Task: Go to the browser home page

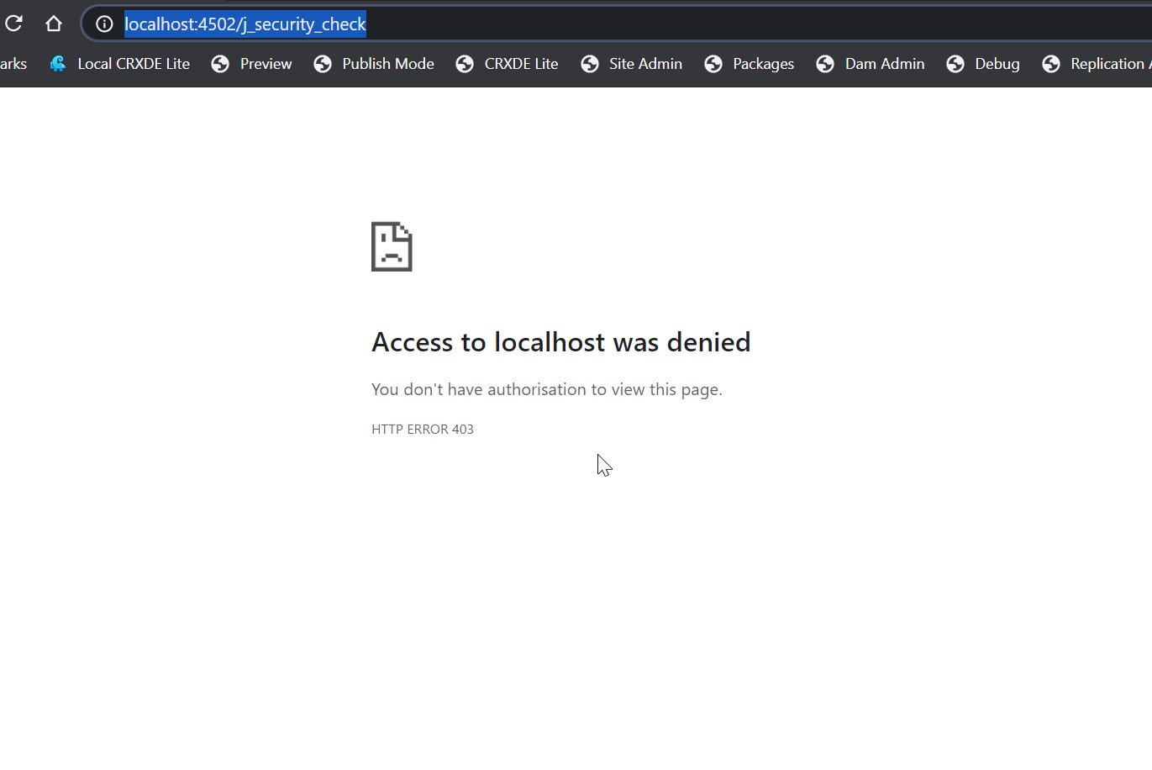Action: (54, 24)
